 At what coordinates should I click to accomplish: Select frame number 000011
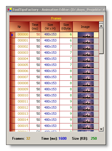click(23, 101)
